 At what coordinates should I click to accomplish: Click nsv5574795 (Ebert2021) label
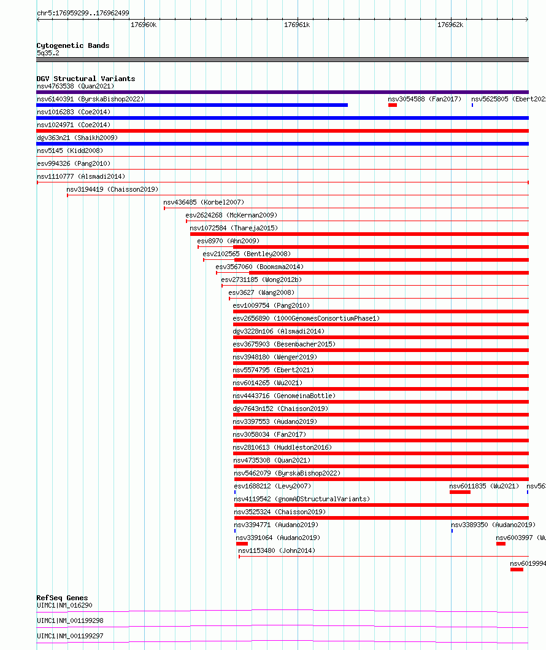[x=273, y=369]
